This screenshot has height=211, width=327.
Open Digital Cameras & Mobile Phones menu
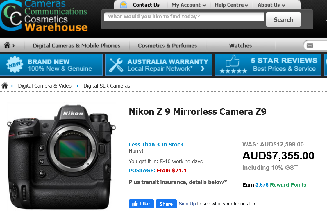[76, 45]
